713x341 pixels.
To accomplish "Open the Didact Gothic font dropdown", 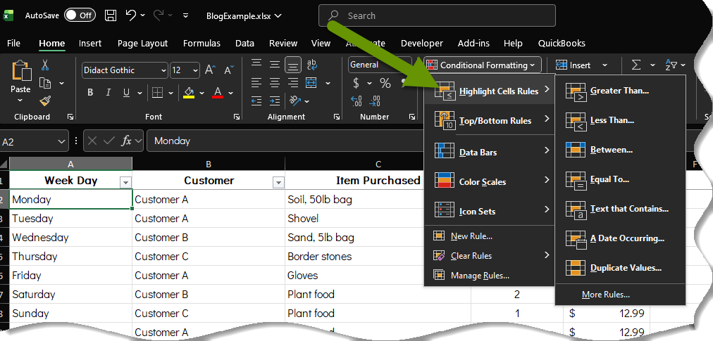I will coord(163,70).
